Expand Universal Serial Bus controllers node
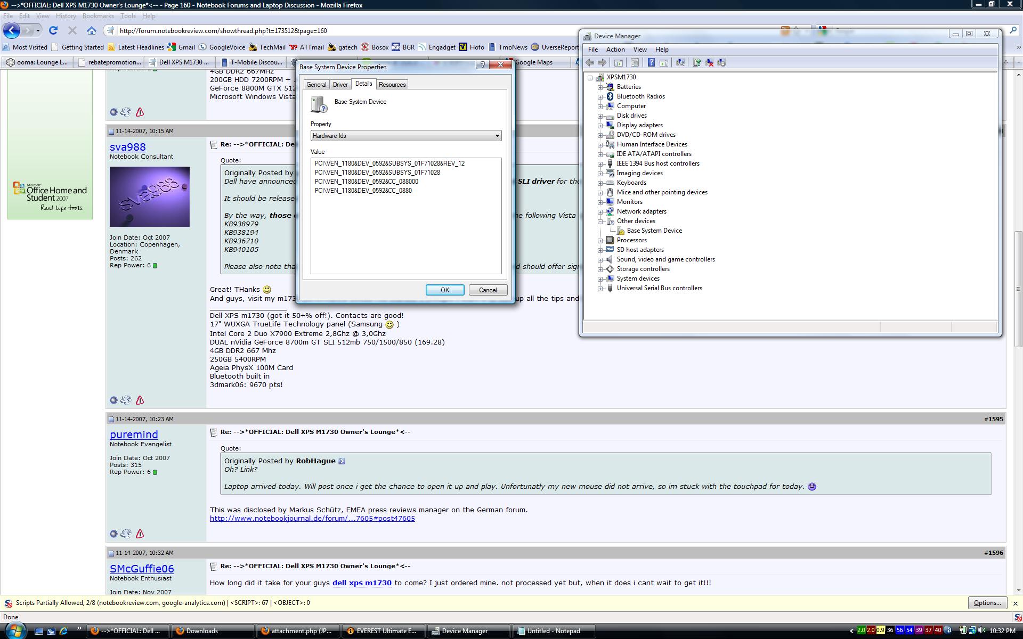The width and height of the screenshot is (1023, 639). tap(600, 289)
